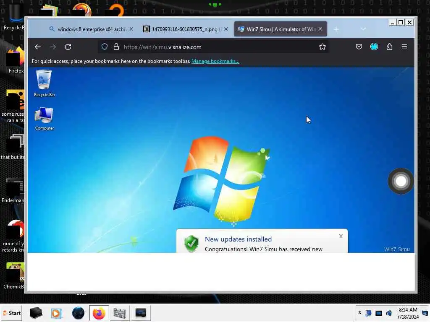
Task: Bookmark this page with the star icon
Action: pyautogui.click(x=322, y=47)
